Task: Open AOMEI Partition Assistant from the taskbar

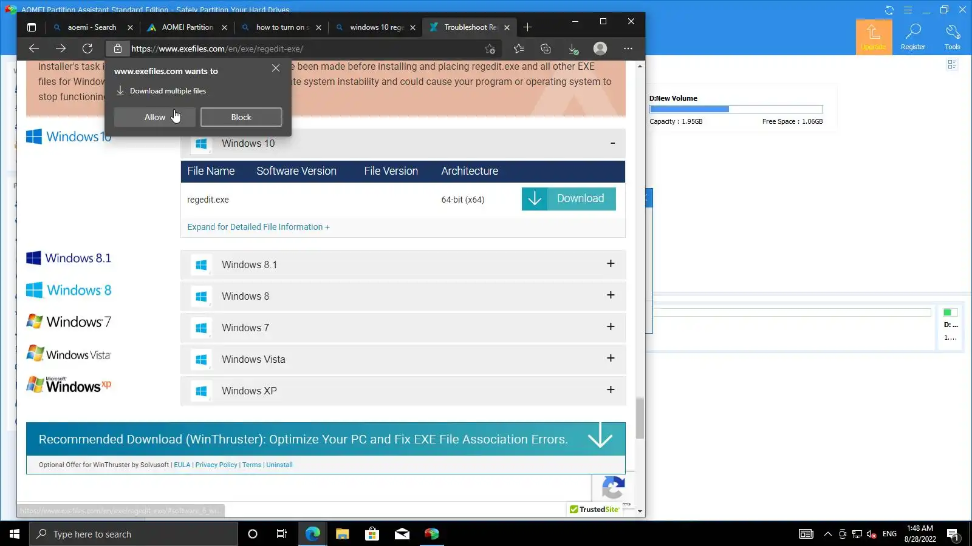Action: coord(431,534)
